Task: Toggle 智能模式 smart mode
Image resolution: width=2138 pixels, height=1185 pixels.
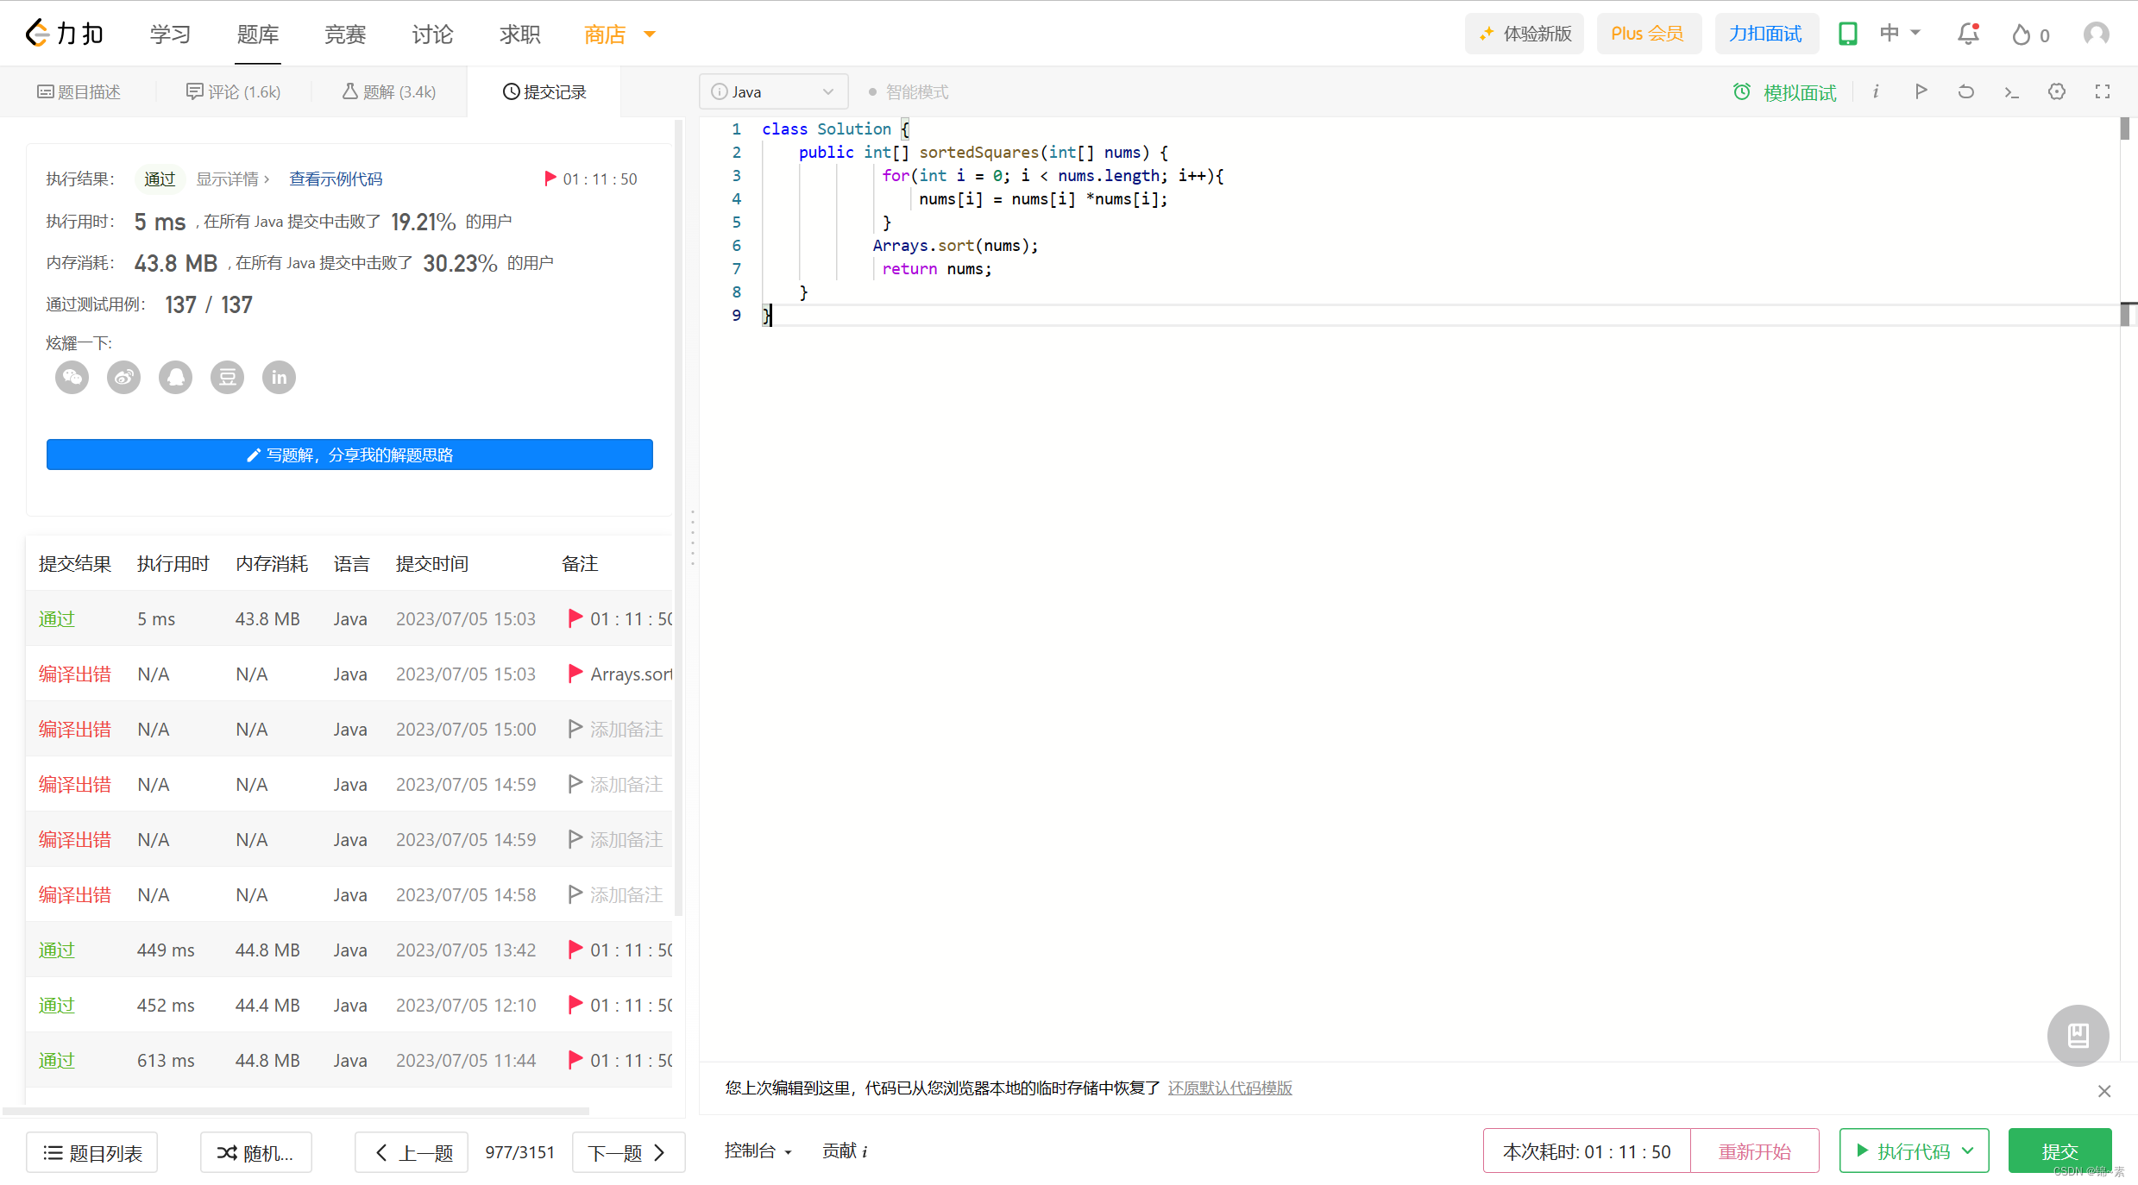Action: click(909, 91)
